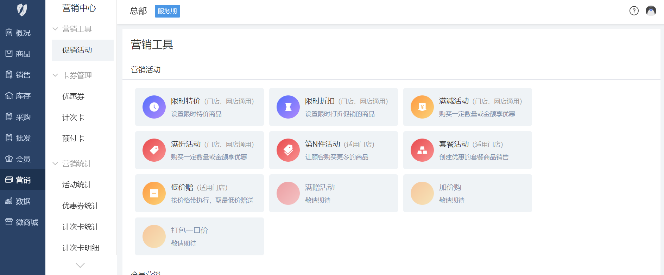Click the 套餐活动 blocks icon
Viewport: 664px width, 275px height.
click(x=422, y=150)
